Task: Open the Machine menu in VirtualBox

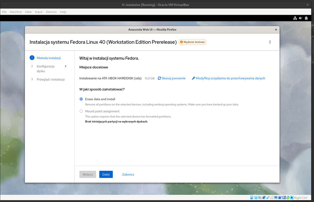Action: tap(16, 12)
